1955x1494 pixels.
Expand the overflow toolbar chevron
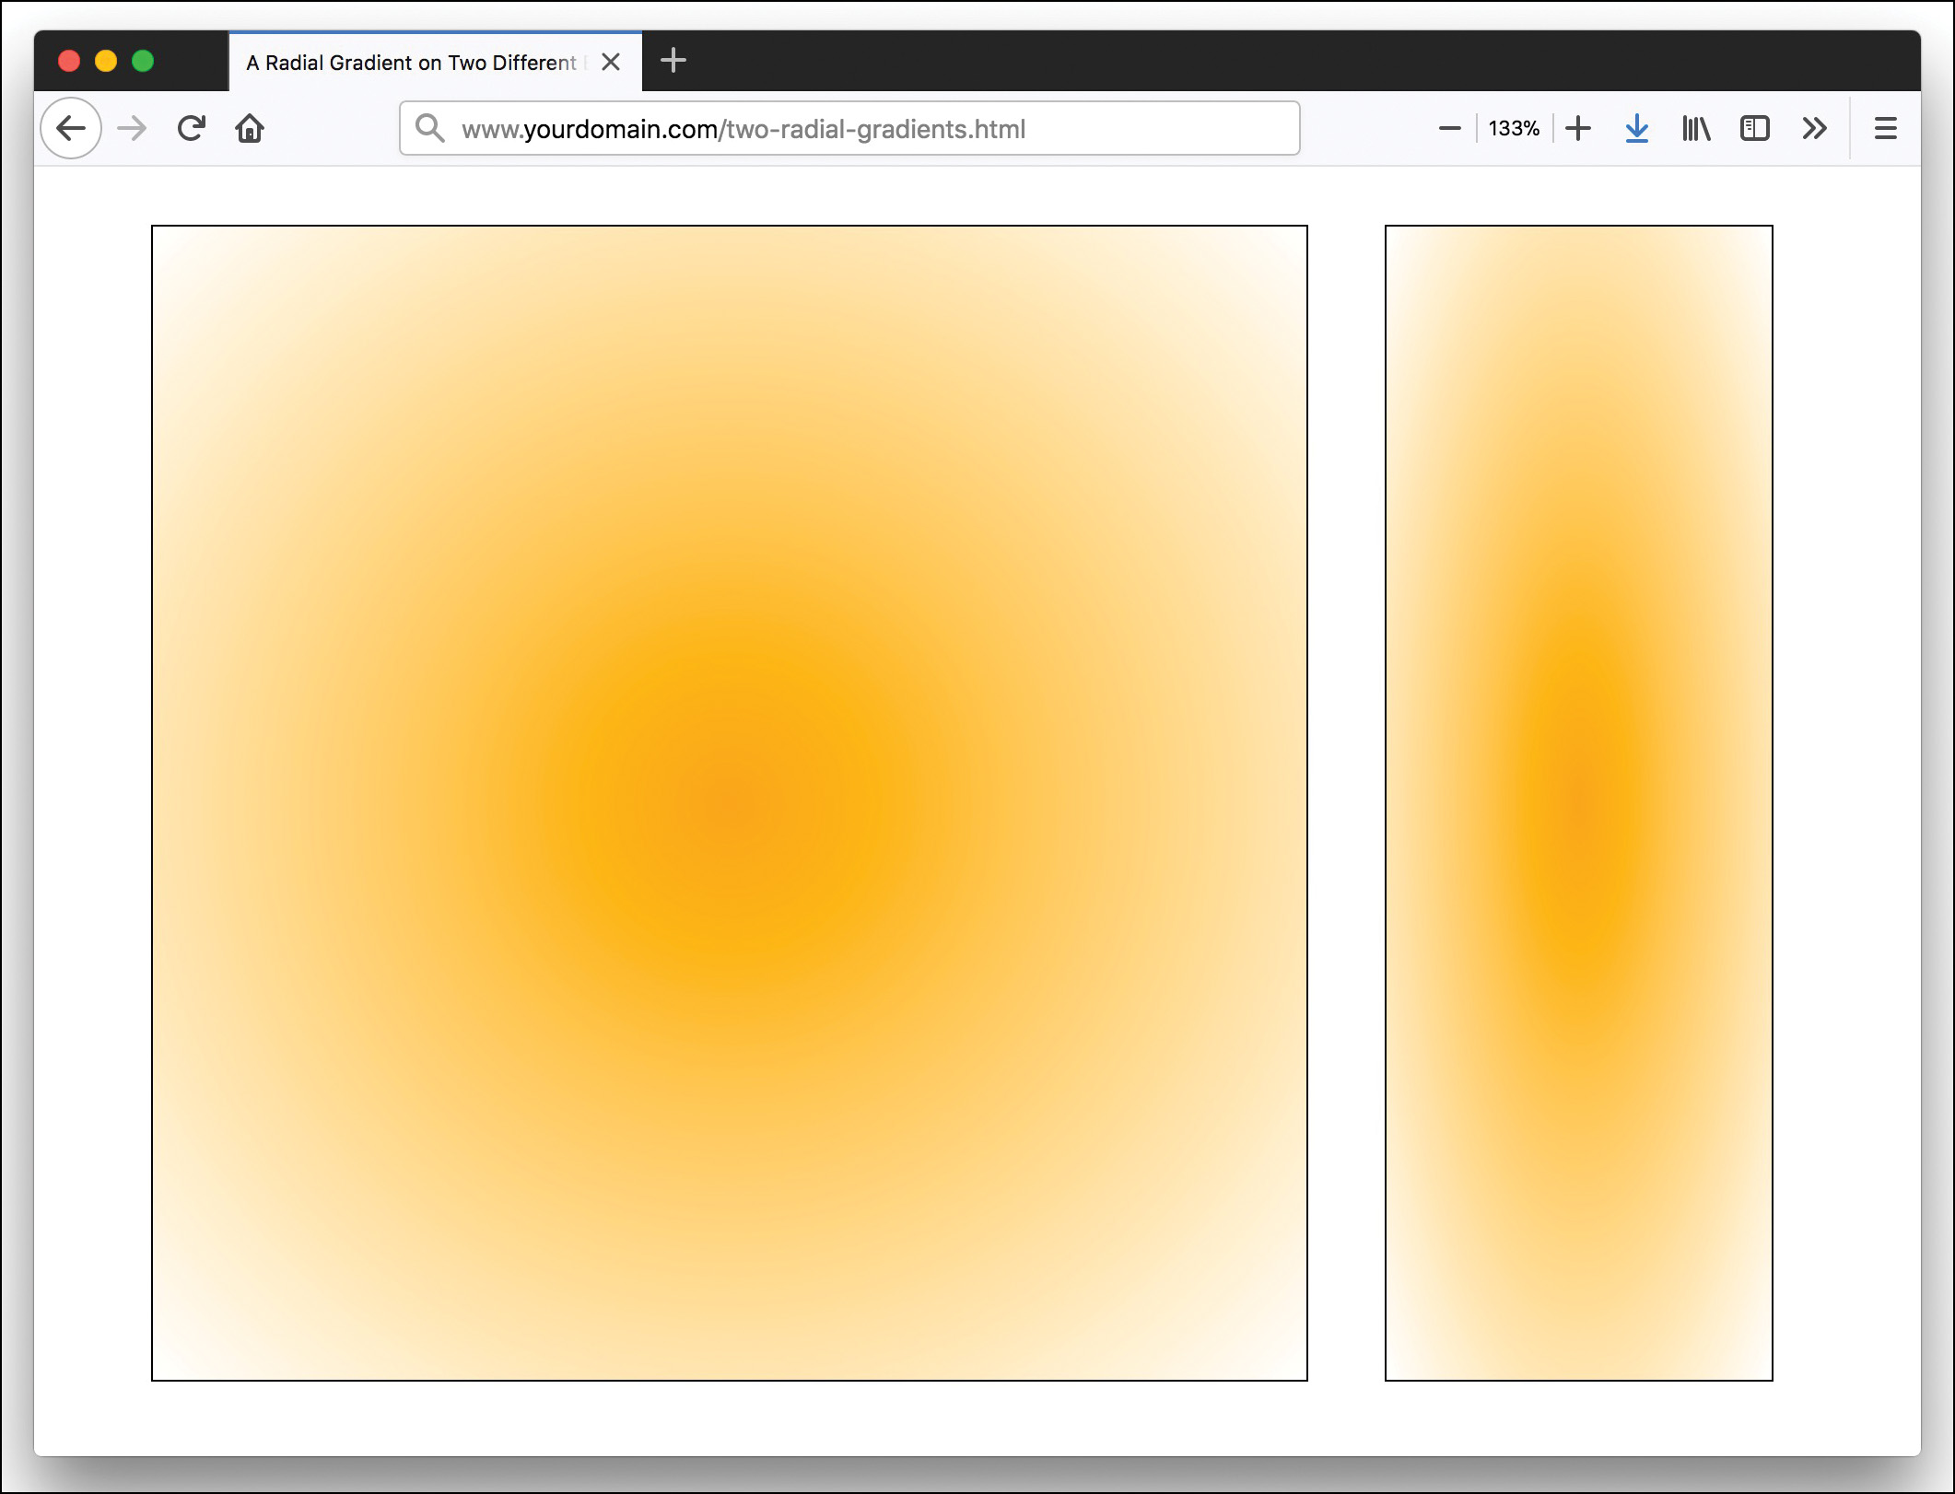(x=1814, y=128)
